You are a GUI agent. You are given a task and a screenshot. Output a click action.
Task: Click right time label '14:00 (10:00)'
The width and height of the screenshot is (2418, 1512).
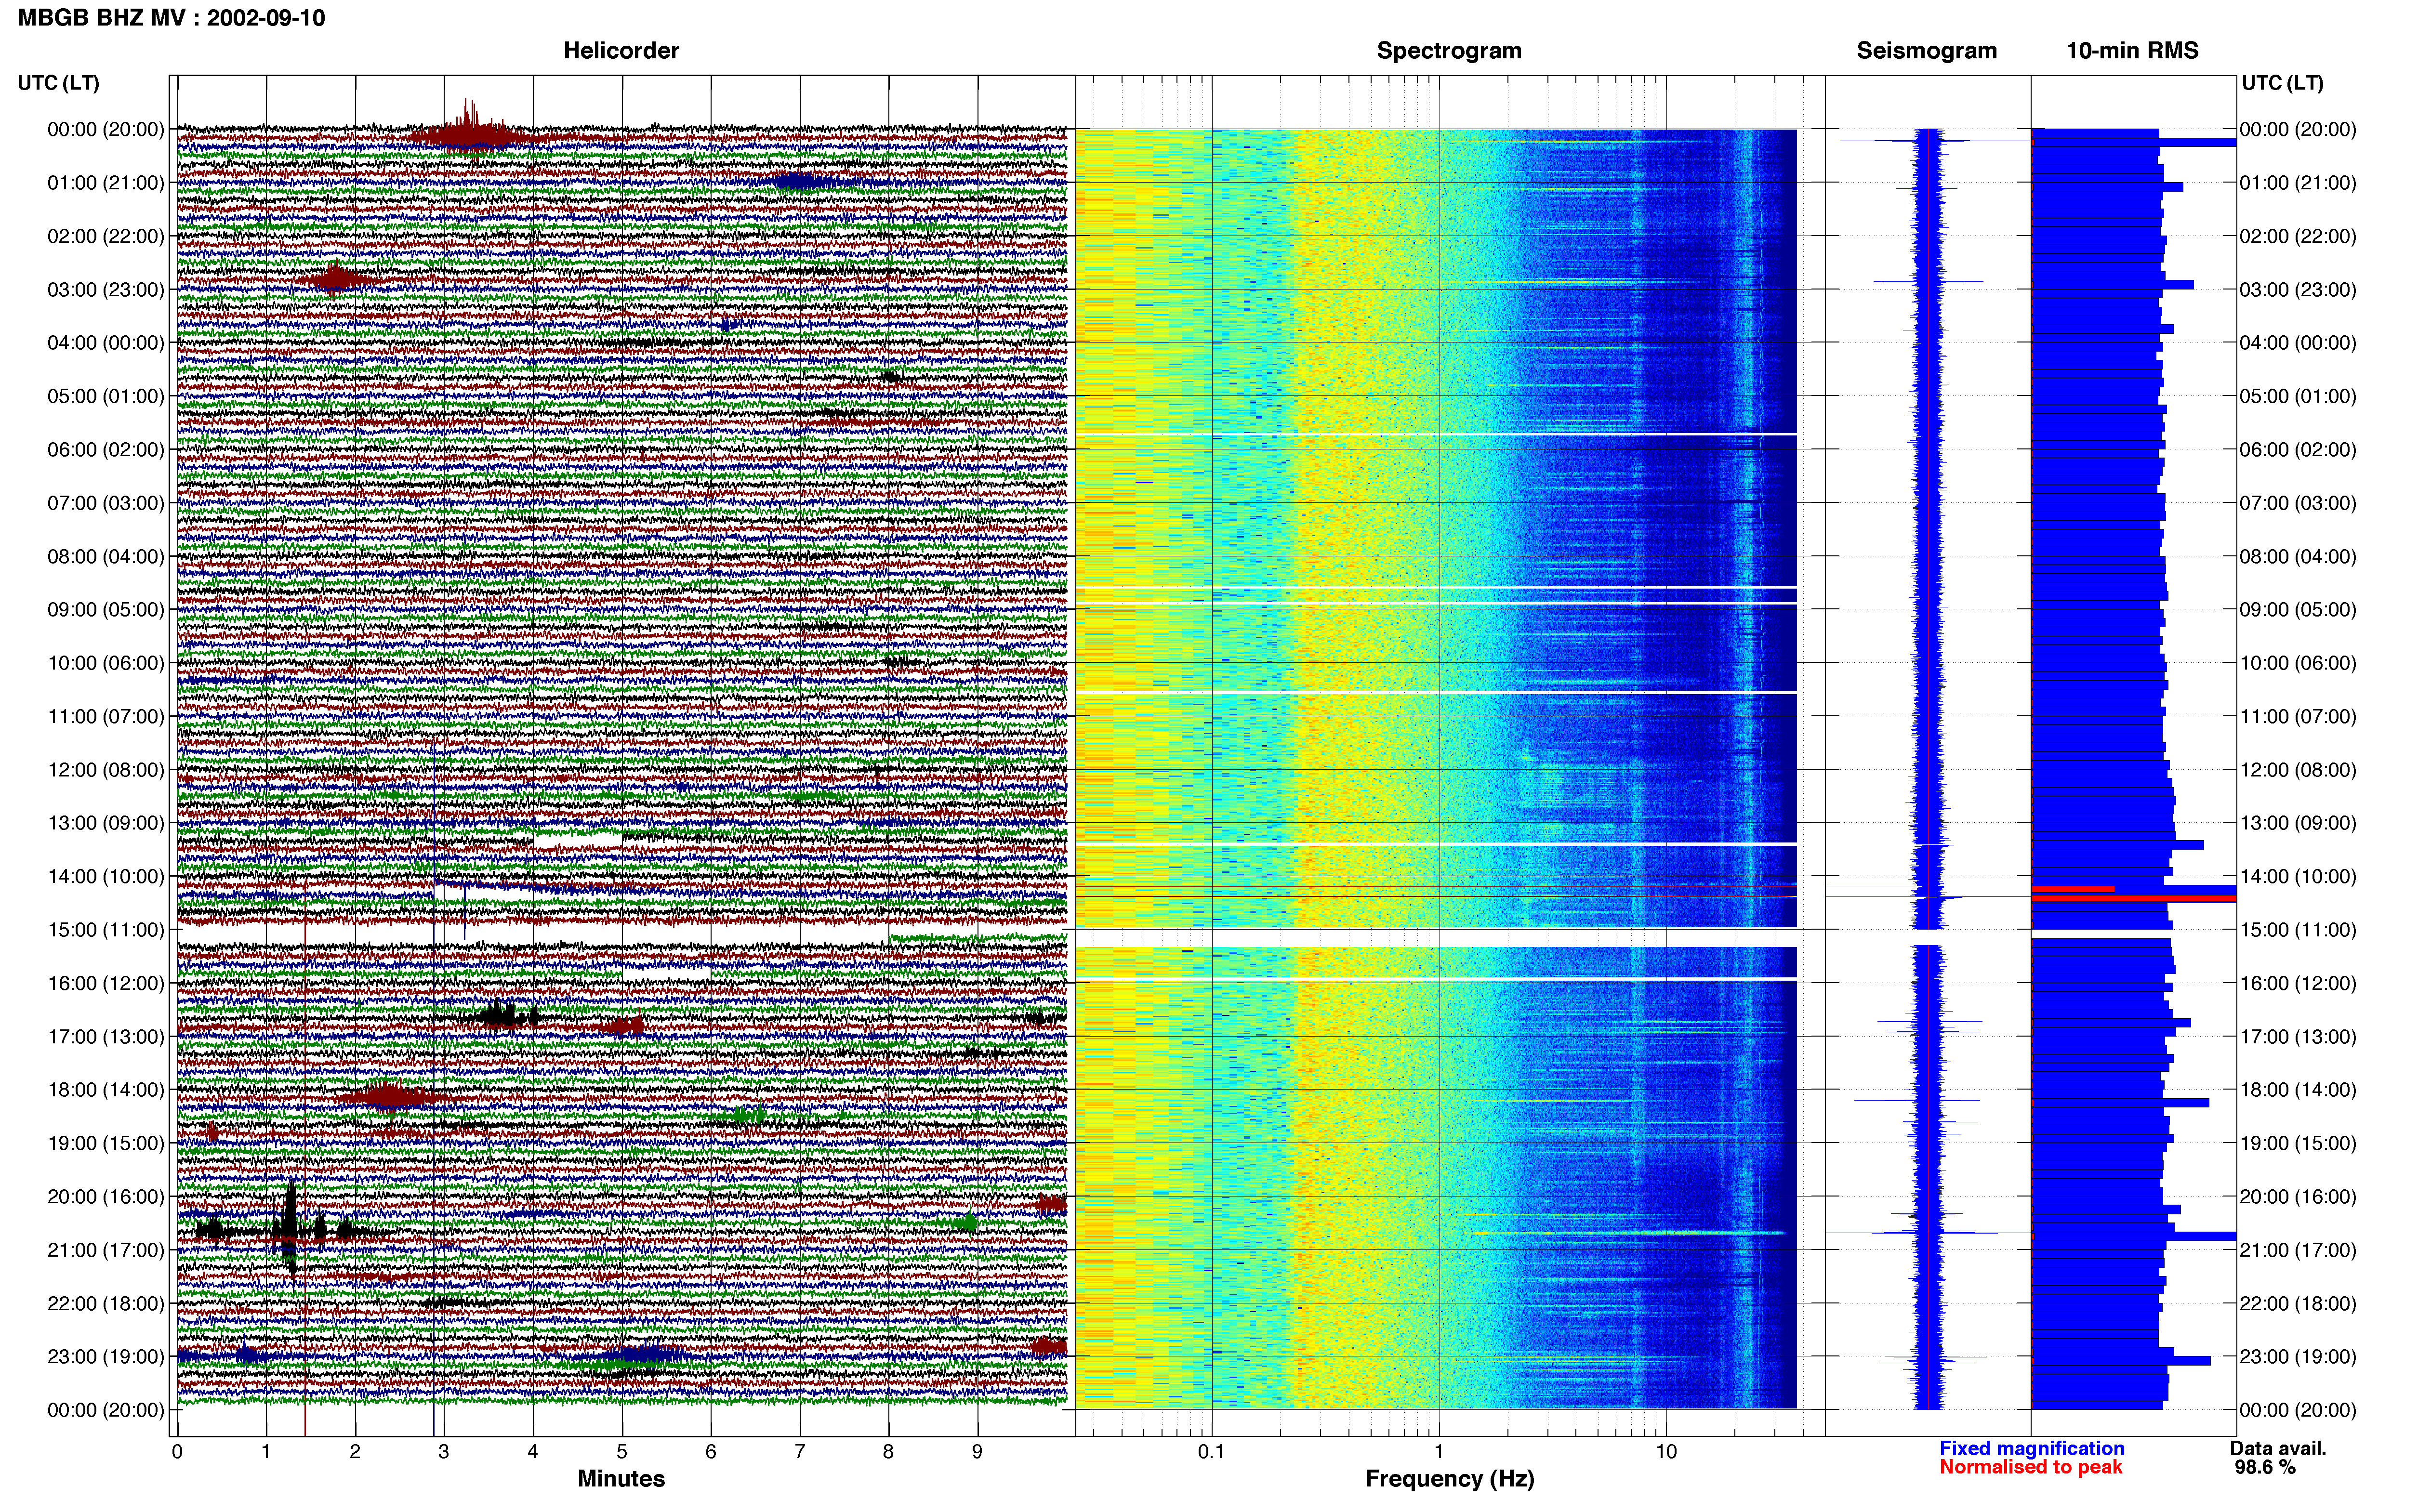[2298, 877]
